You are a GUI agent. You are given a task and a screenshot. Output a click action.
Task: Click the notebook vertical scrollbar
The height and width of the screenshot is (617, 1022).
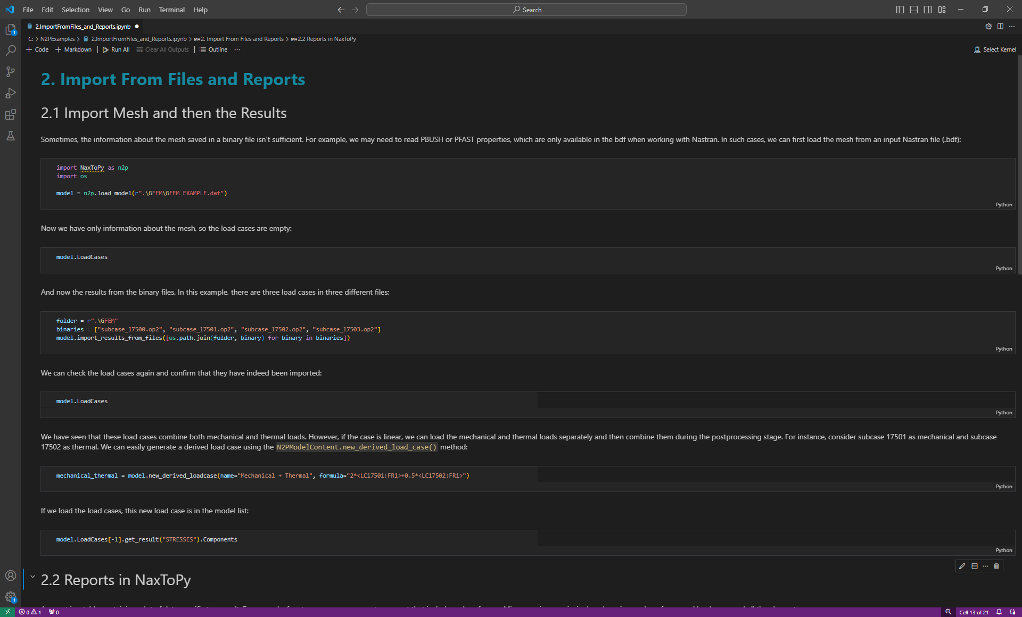pos(1019,165)
